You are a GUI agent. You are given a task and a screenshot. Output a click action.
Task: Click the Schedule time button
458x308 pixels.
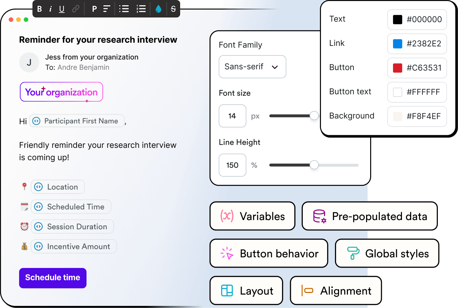tap(53, 278)
